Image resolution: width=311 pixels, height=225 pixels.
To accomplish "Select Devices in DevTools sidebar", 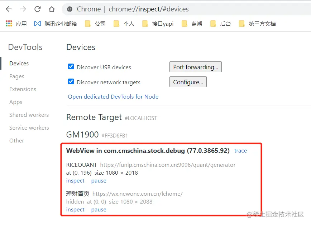I will pos(19,64).
